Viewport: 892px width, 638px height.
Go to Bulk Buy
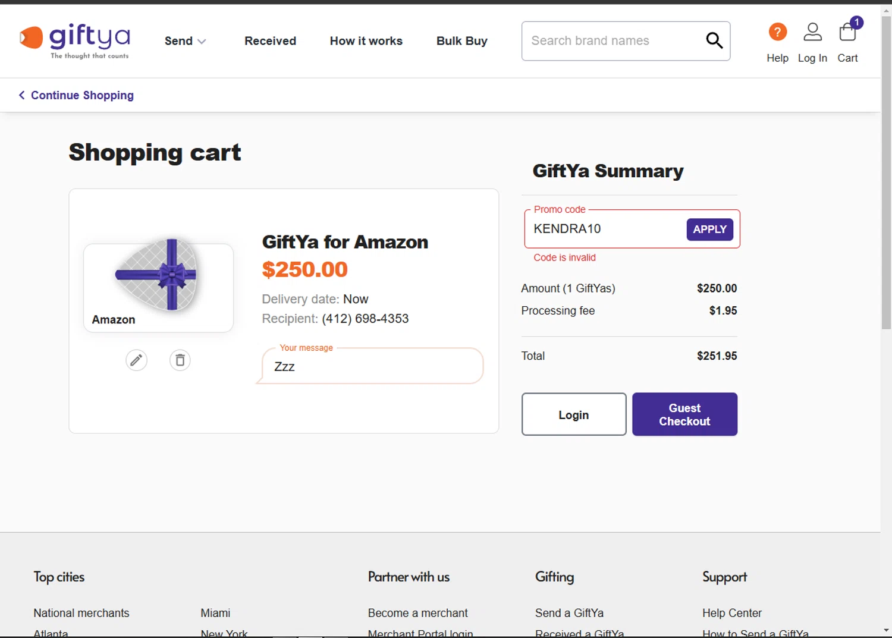pyautogui.click(x=462, y=41)
